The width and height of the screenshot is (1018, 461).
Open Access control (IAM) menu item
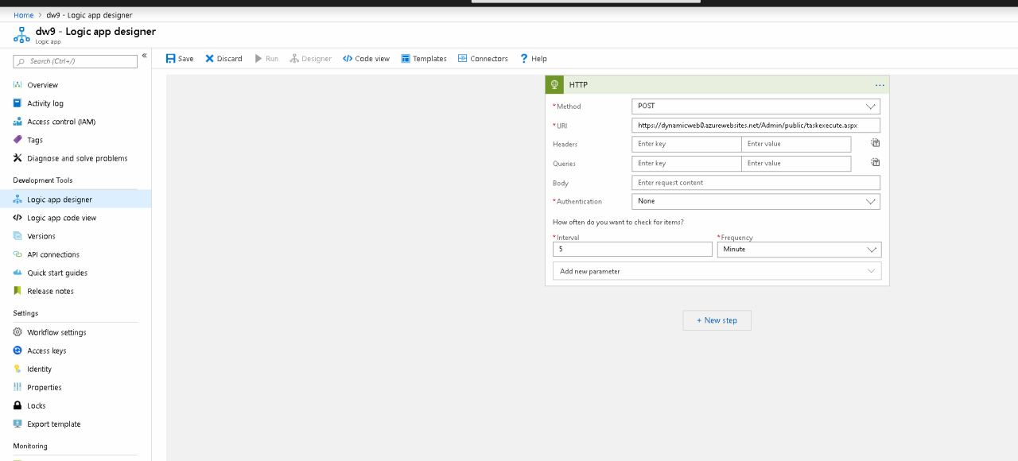pyautogui.click(x=61, y=122)
